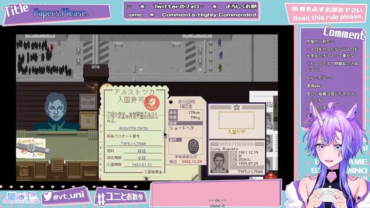Click the channel logo at bottom left
The height and width of the screenshot is (208, 370).
[x=22, y=198]
